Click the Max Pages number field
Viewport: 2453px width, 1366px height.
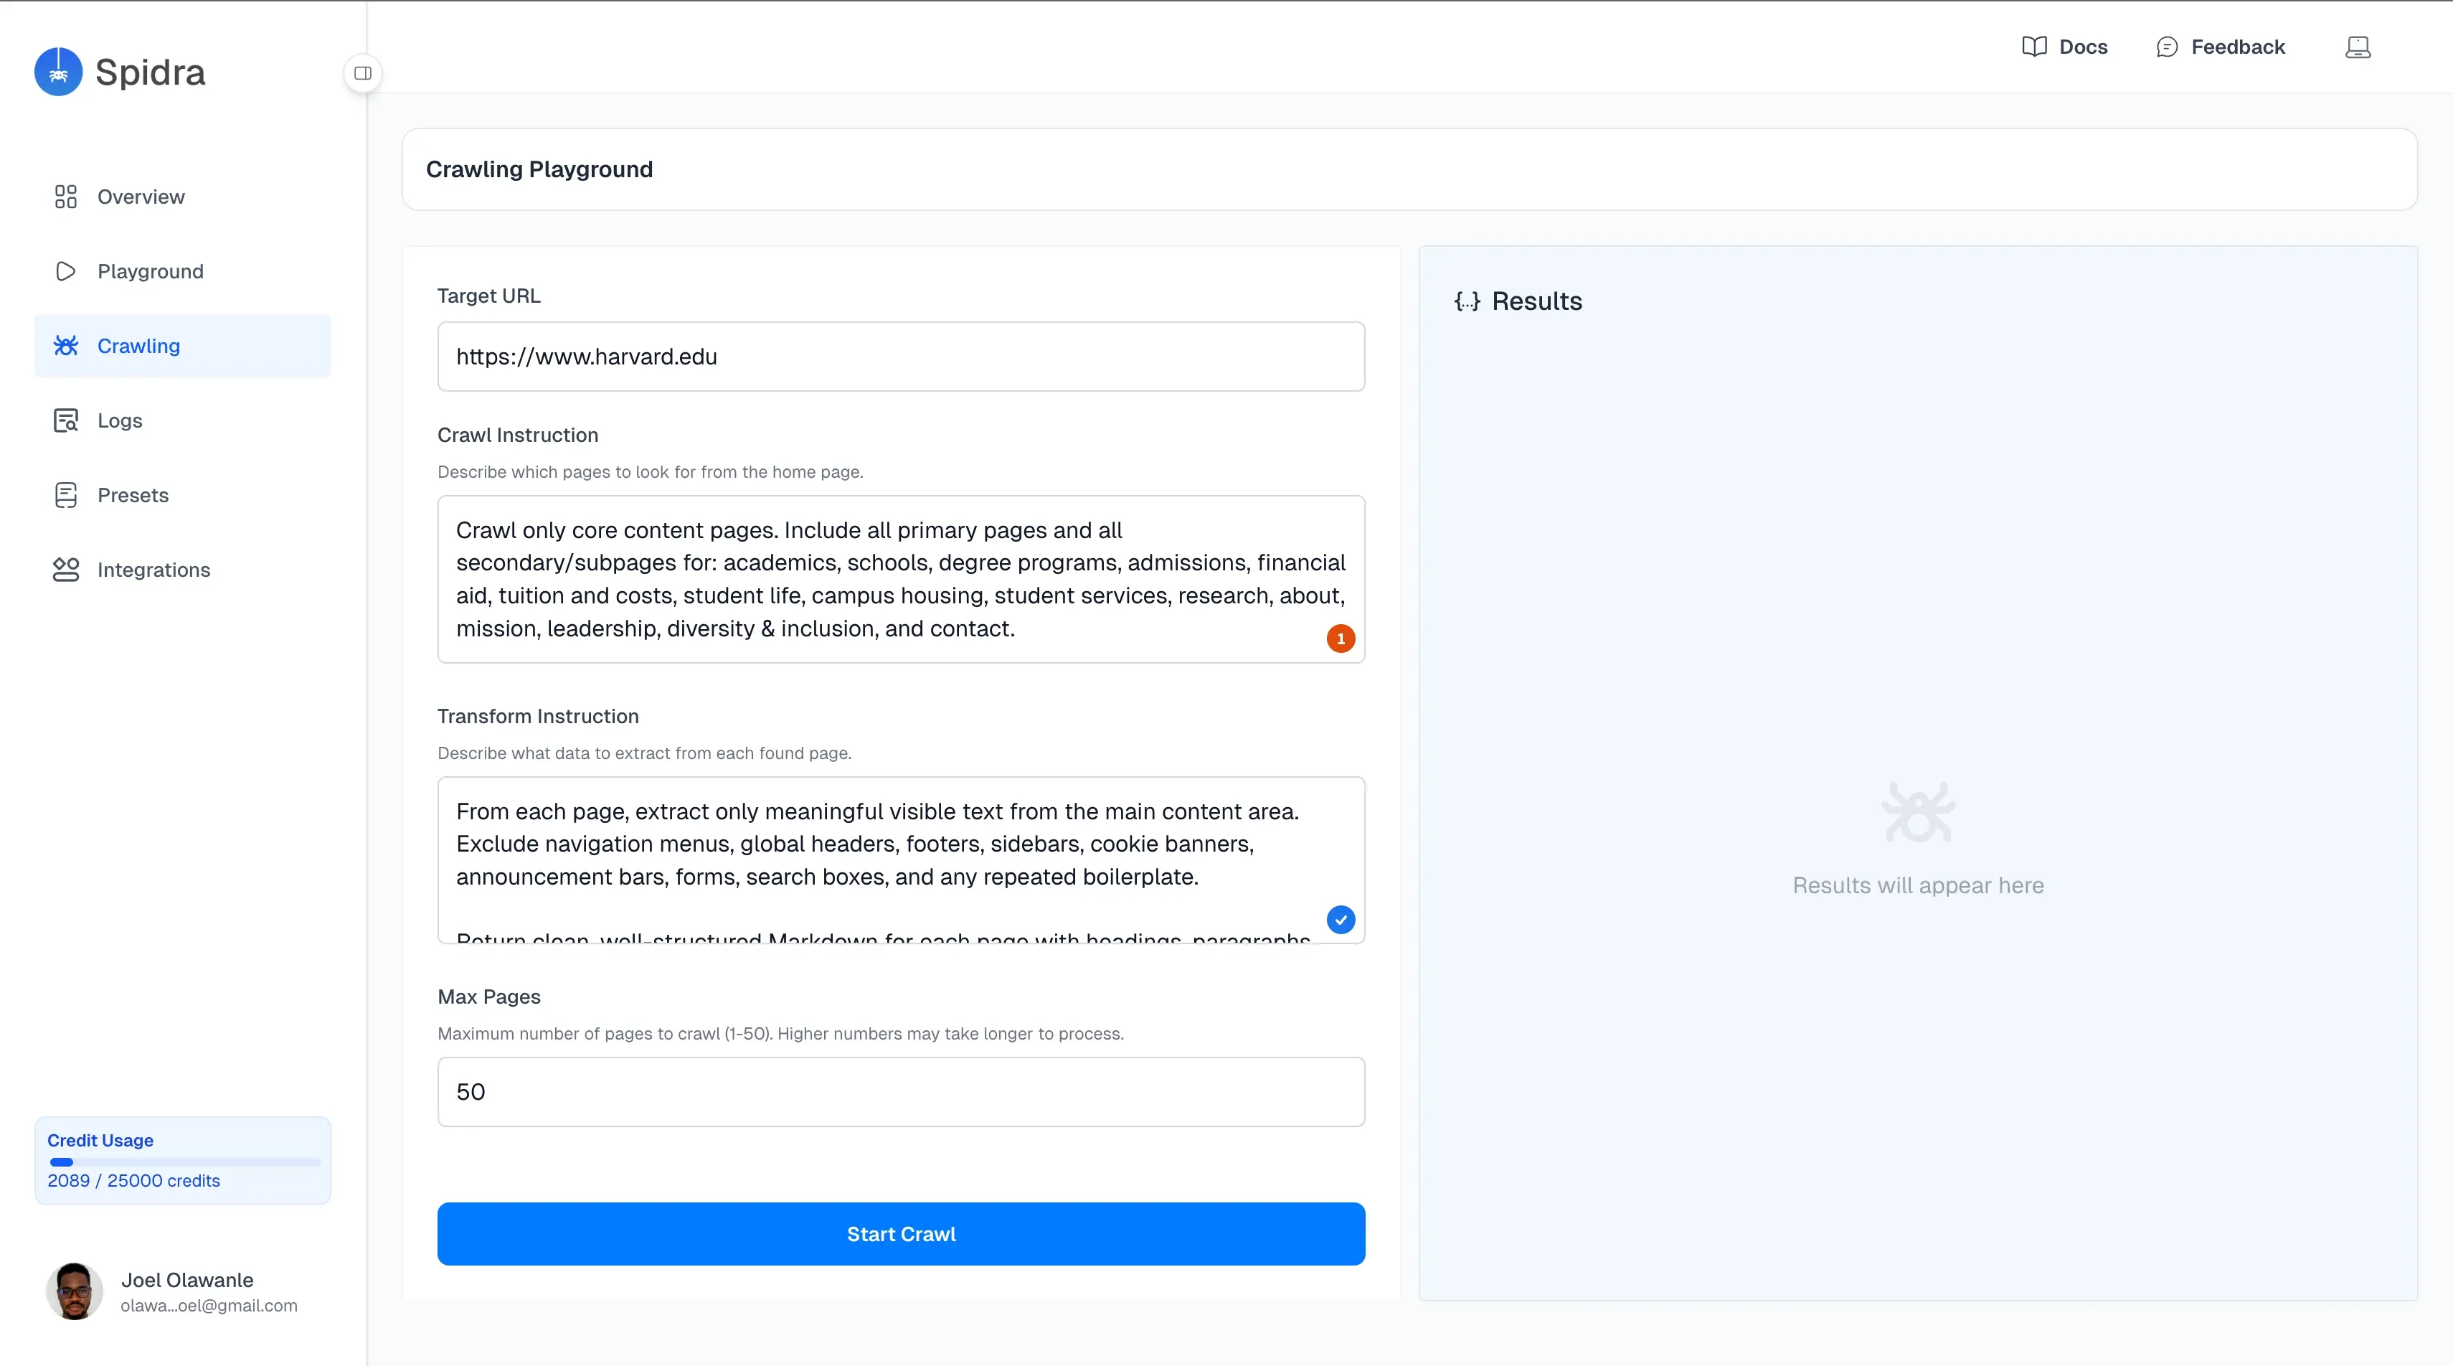click(901, 1092)
